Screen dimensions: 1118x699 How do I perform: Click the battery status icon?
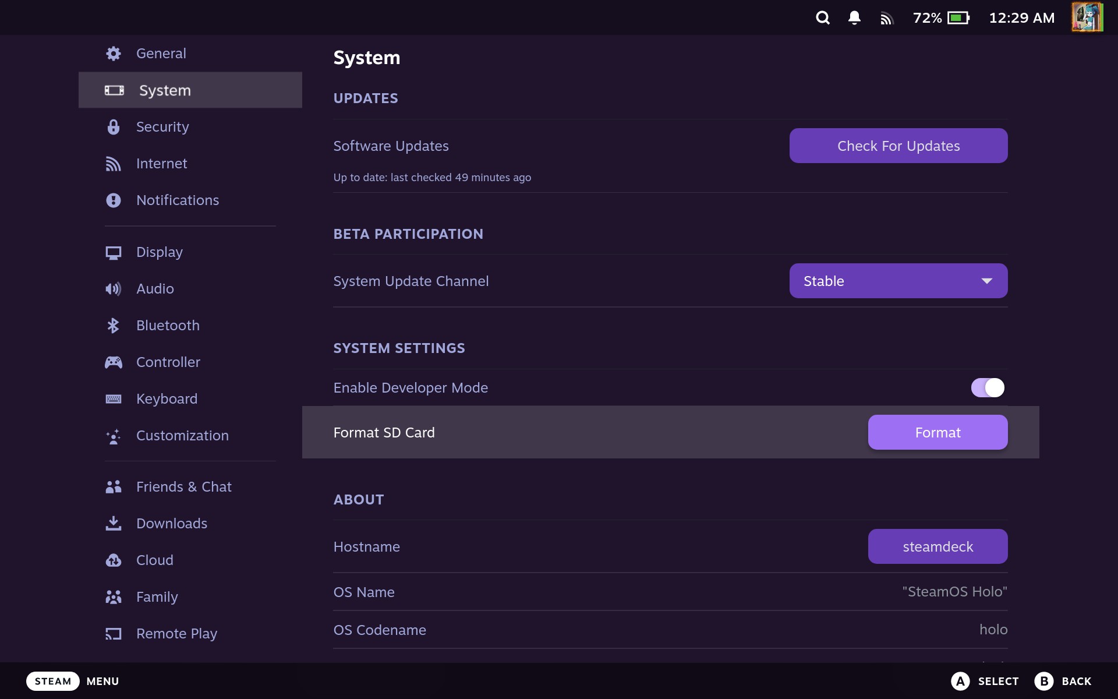click(958, 18)
